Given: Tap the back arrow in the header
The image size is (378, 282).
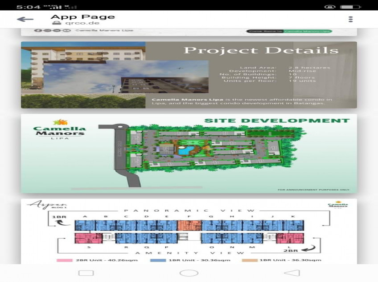Looking at the screenshot, I should [25, 19].
